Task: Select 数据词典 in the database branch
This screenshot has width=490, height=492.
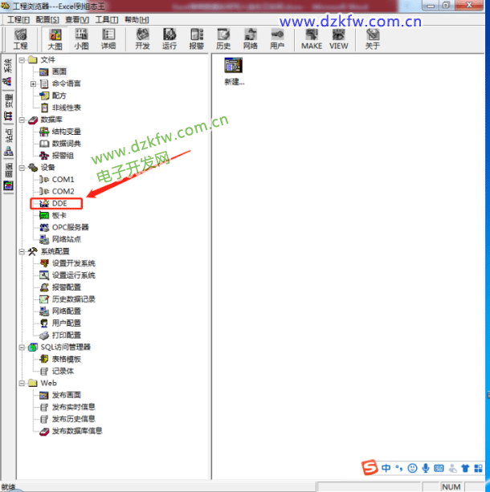Action: click(66, 144)
